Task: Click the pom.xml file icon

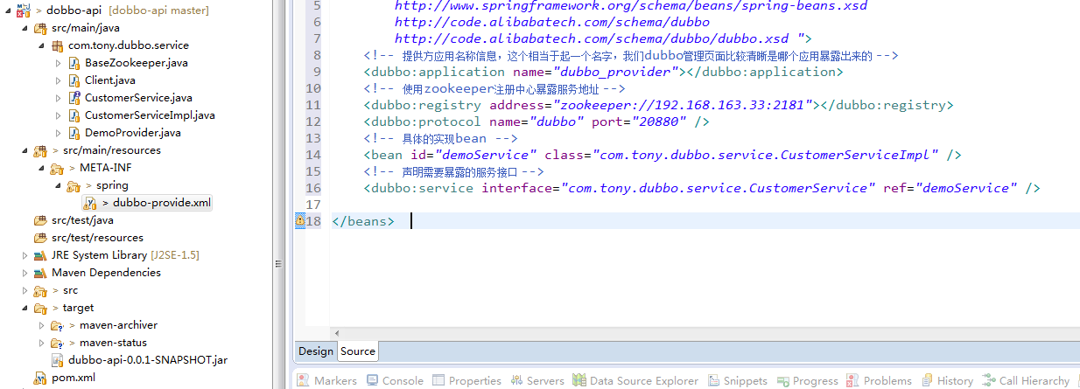Action: coord(40,378)
